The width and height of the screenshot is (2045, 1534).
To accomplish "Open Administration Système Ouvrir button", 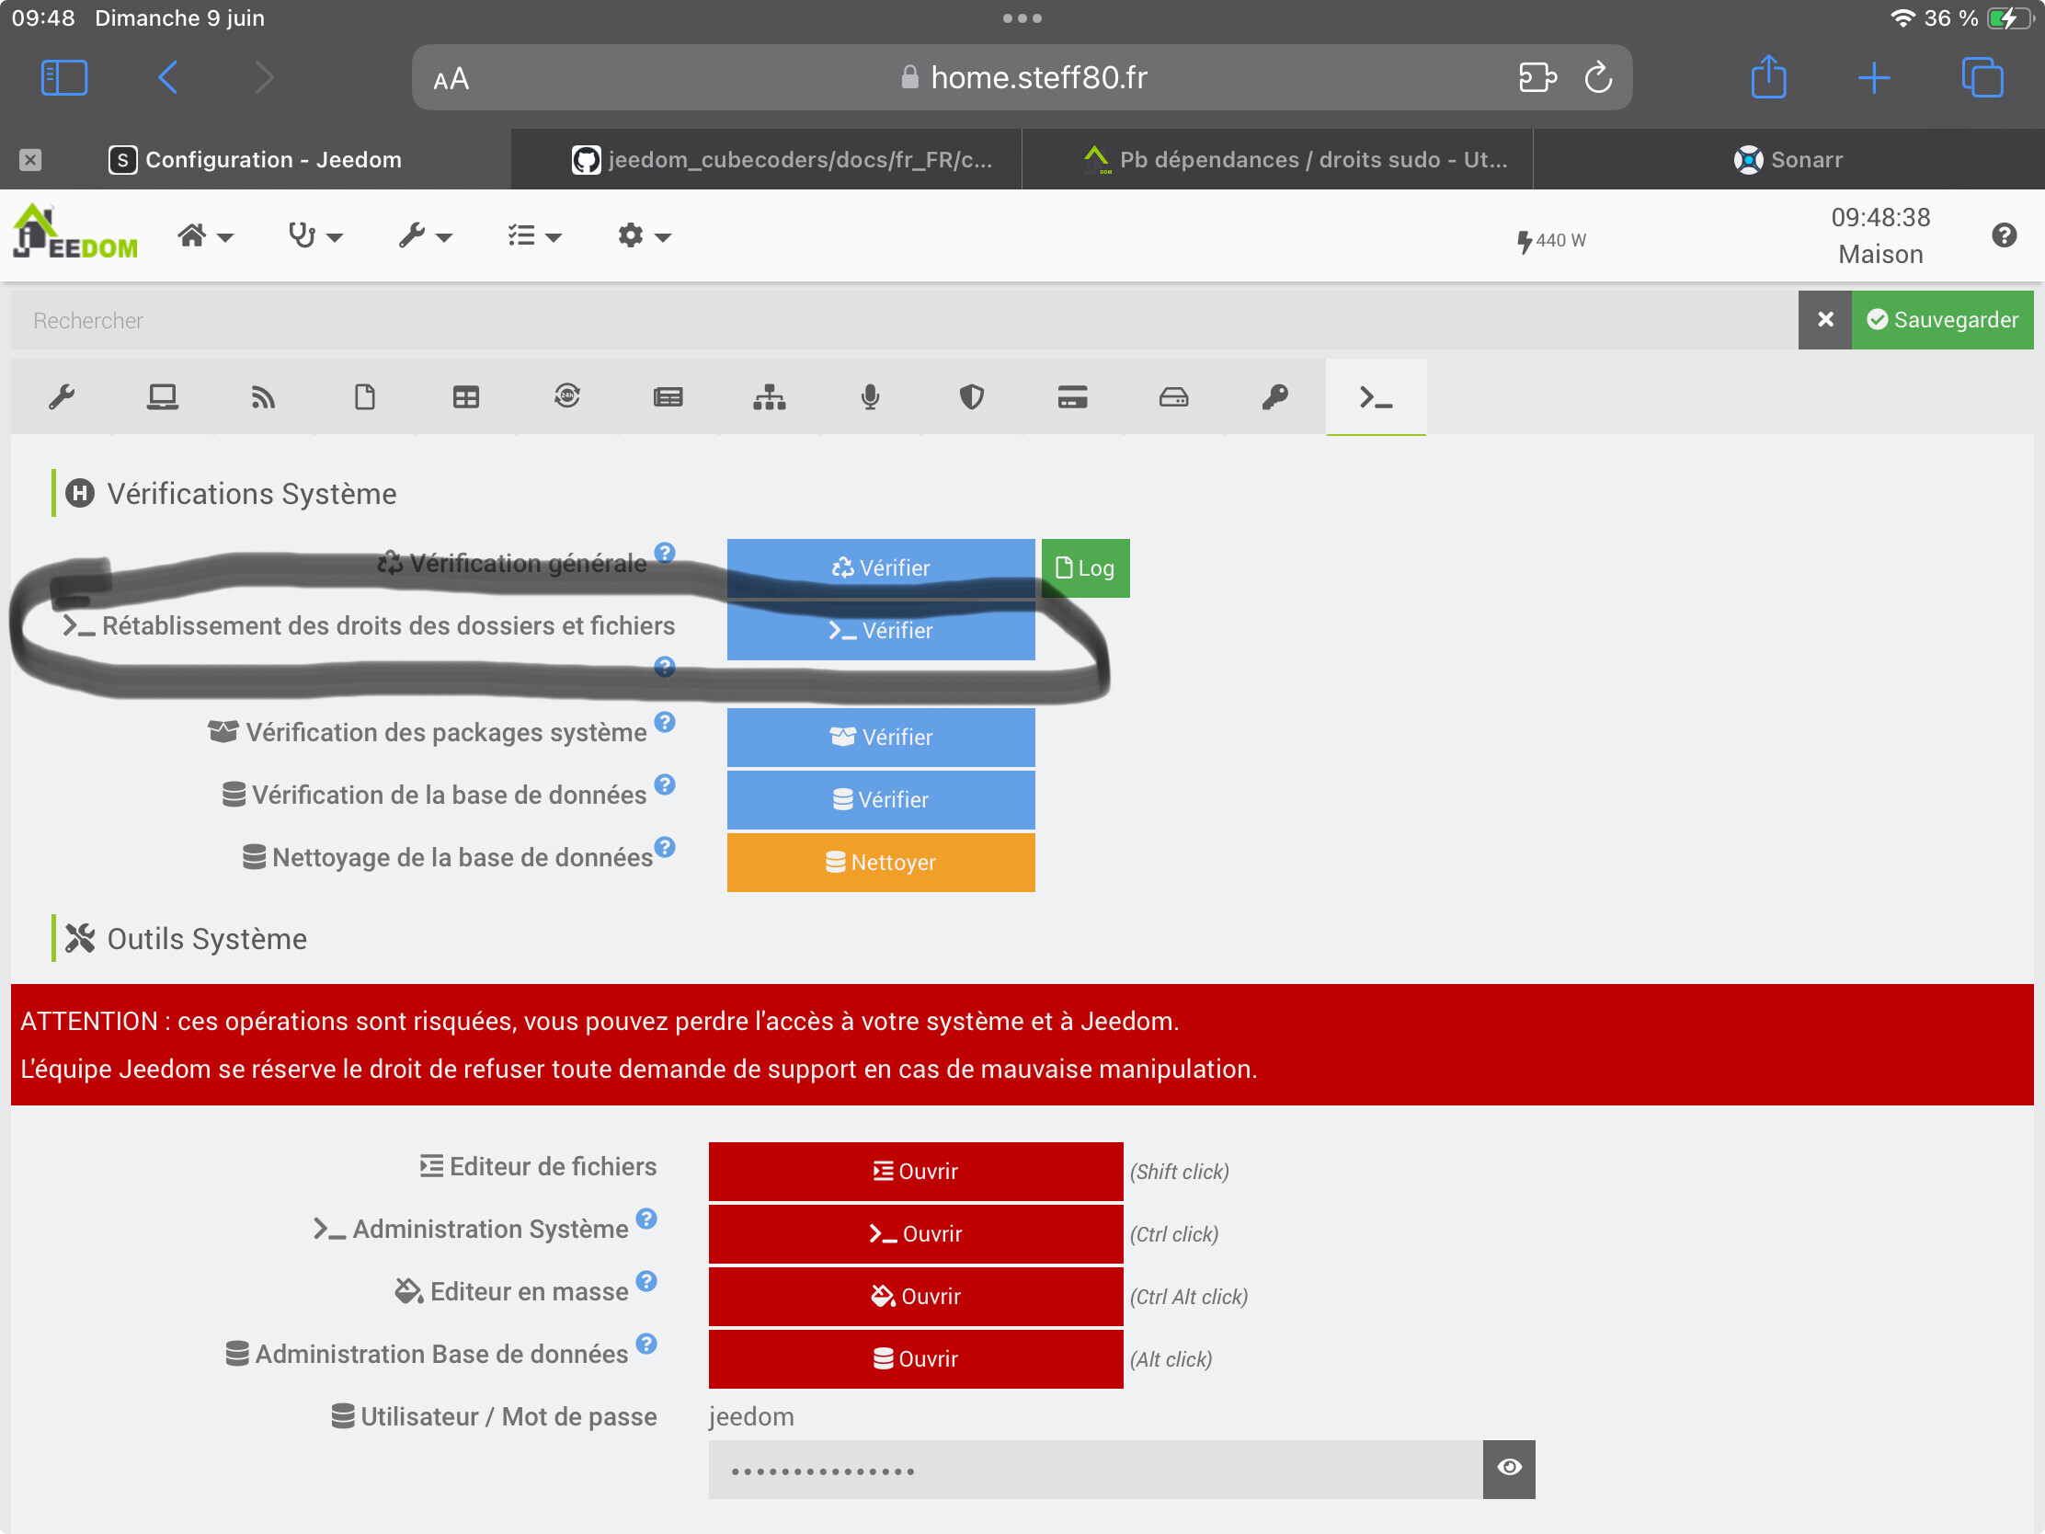I will coord(915,1234).
